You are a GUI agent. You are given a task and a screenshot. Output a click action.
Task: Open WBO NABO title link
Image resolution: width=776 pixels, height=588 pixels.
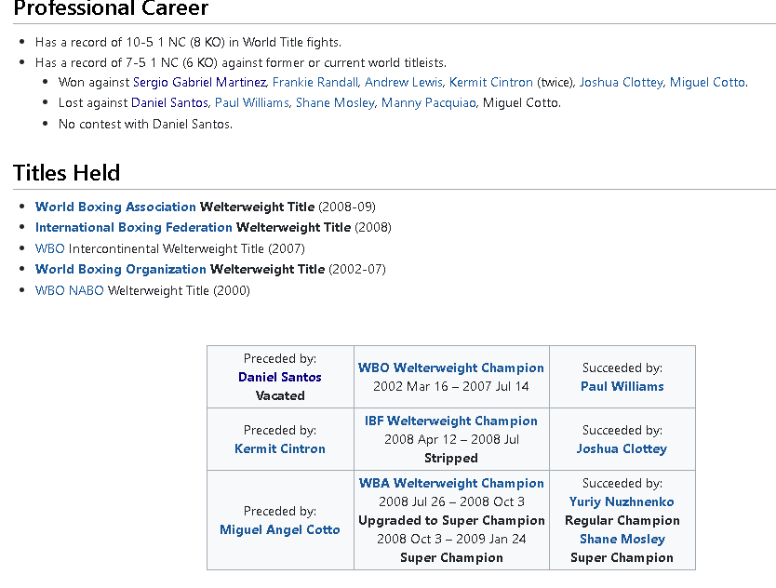[69, 290]
